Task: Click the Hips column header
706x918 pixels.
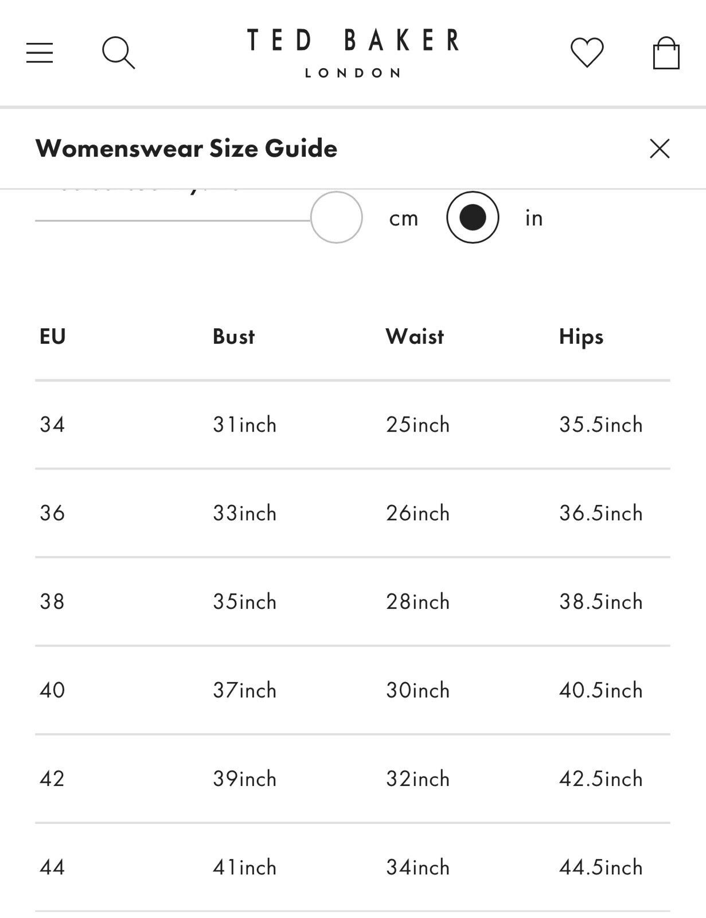Action: click(x=581, y=337)
